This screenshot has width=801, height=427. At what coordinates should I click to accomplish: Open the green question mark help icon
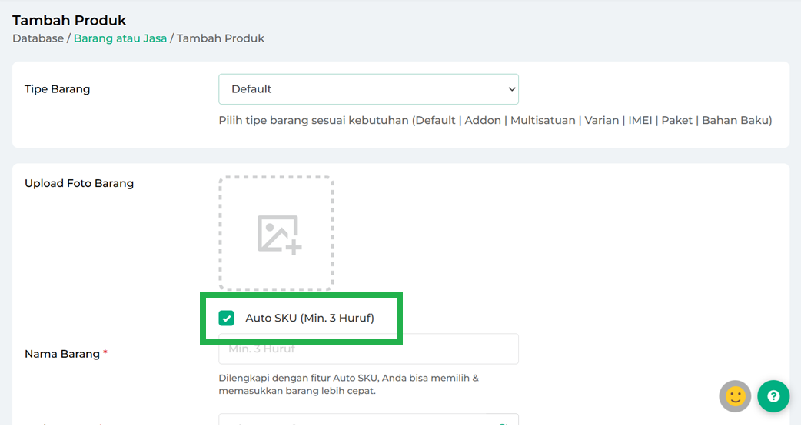(773, 396)
